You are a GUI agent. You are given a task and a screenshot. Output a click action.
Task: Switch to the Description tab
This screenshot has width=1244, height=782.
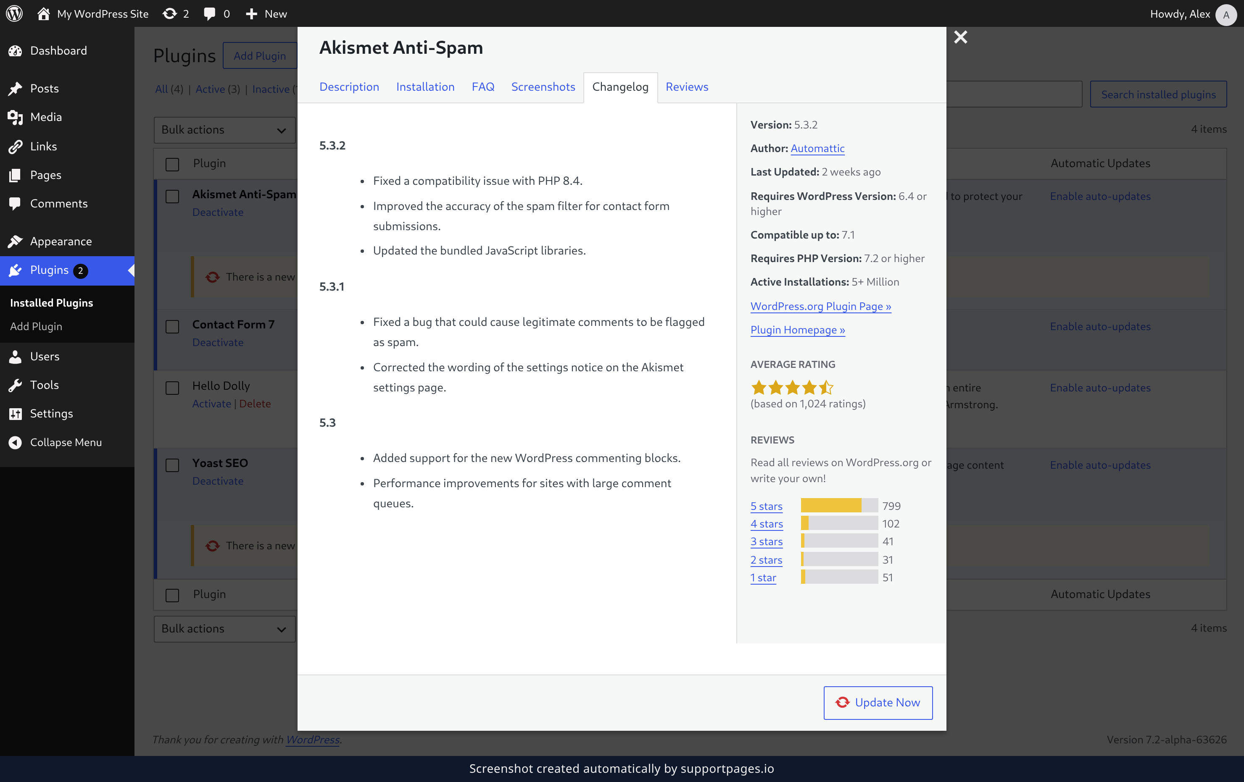pyautogui.click(x=349, y=87)
